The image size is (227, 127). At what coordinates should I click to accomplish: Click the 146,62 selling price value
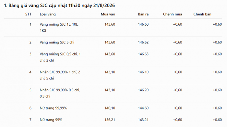[x=143, y=42]
